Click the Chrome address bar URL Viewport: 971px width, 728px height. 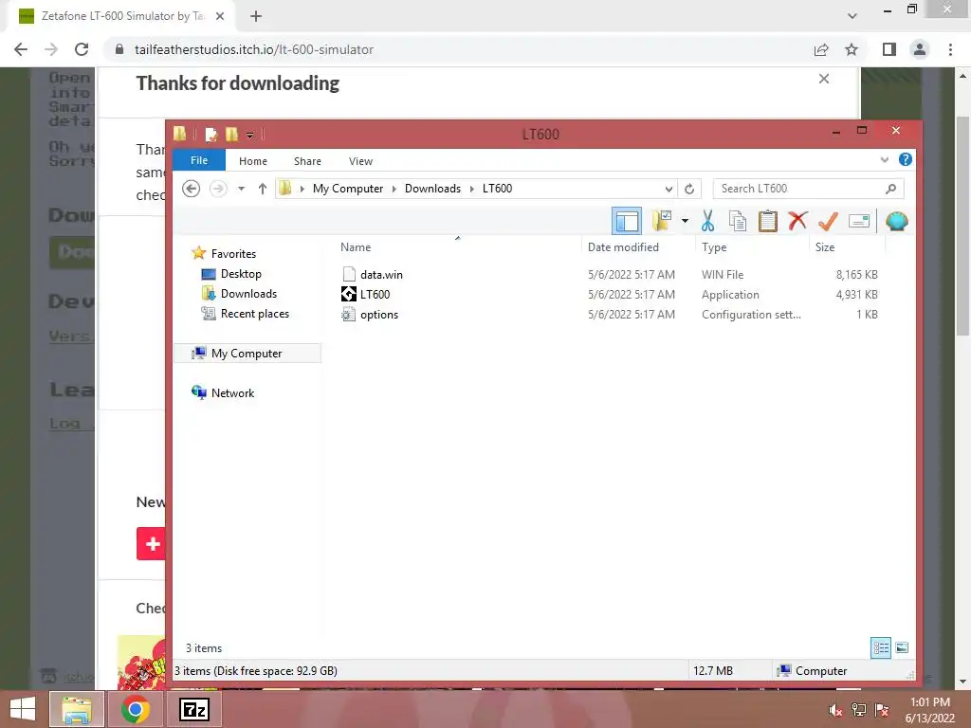(x=254, y=49)
